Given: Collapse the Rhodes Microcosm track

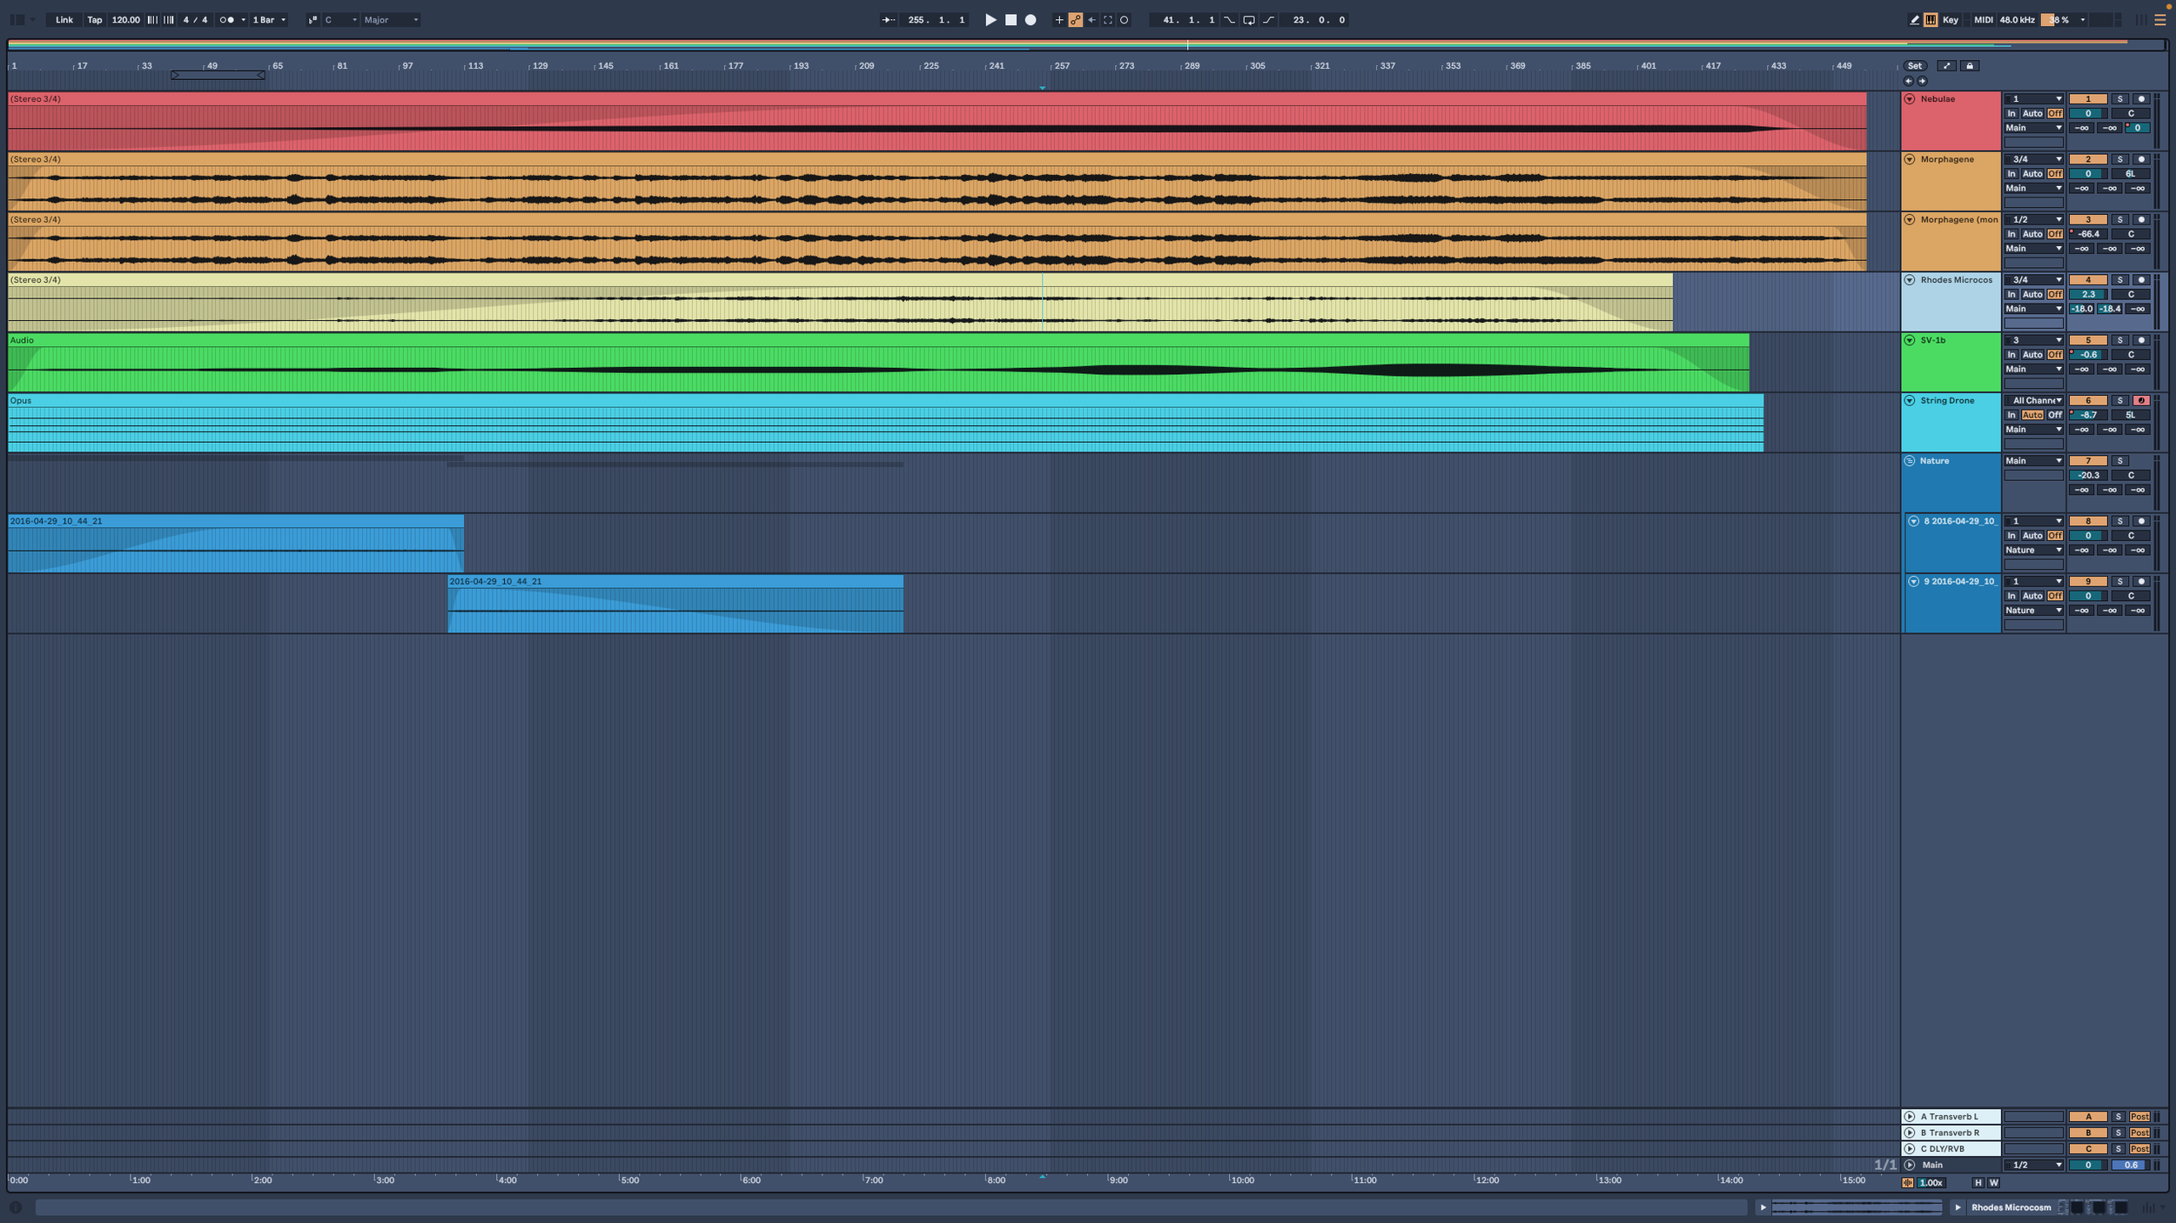Looking at the screenshot, I should tap(1910, 280).
